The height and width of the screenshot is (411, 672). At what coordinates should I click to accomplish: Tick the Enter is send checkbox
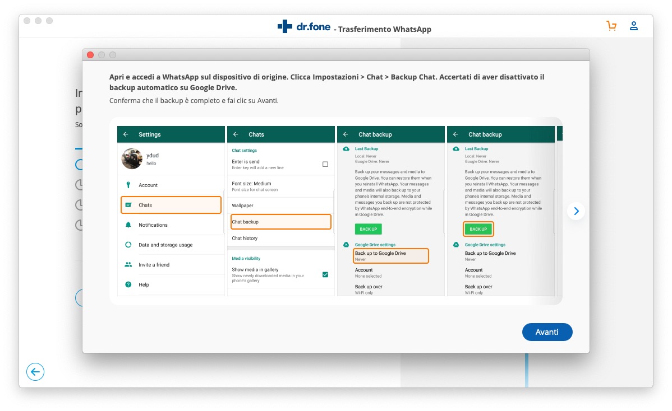[x=325, y=164]
